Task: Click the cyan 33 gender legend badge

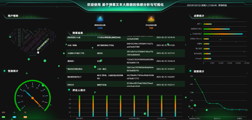Action: (14, 117)
